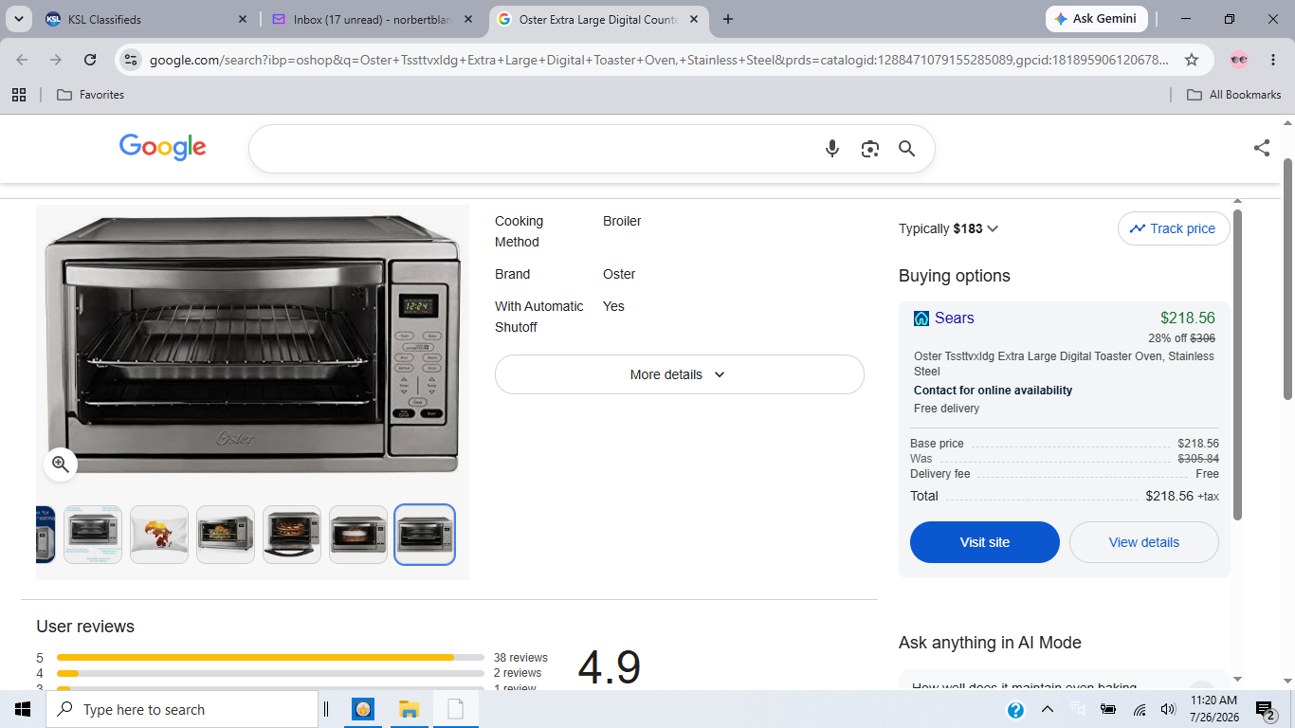Select the thumbnail after the cut-off one

[x=93, y=535]
